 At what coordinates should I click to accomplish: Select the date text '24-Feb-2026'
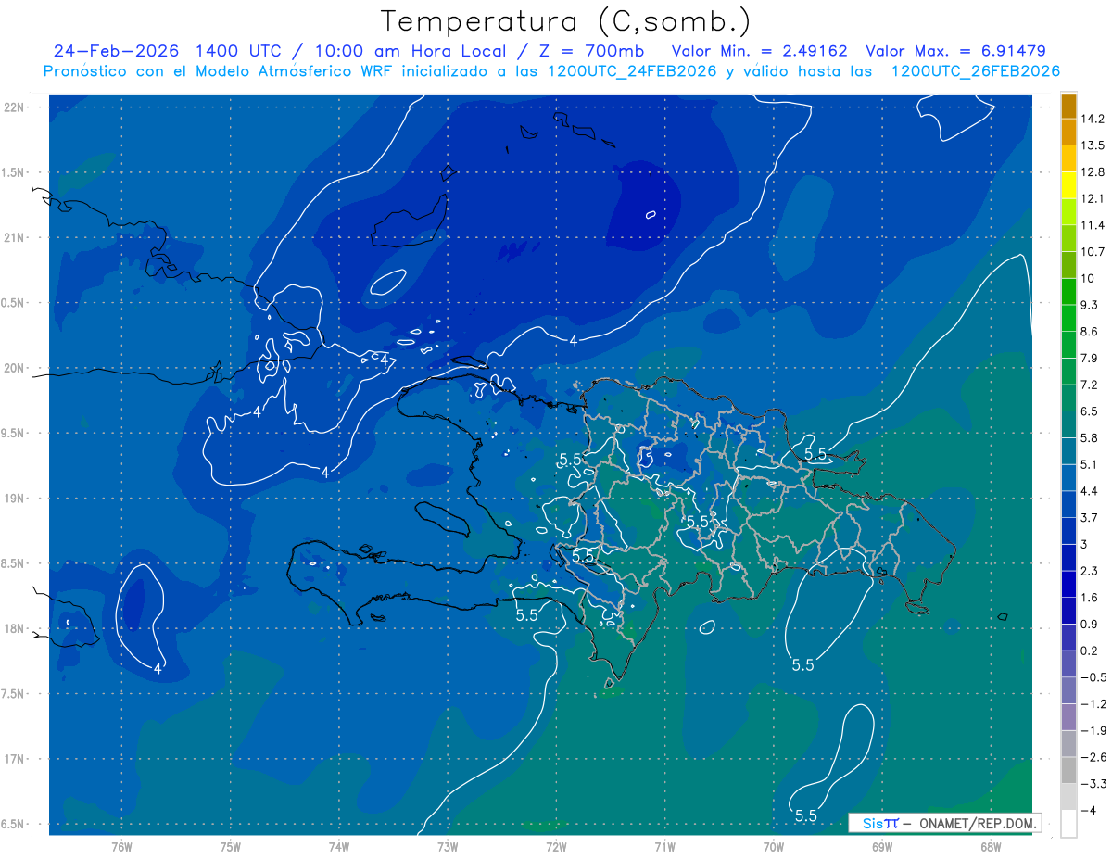tap(116, 51)
